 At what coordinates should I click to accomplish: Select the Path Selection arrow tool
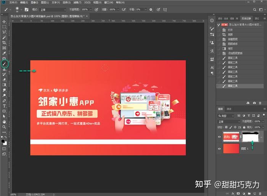4,117
